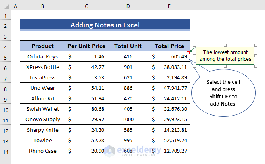Click the note's top-right resize handle
Viewport: 265px width, 164px height.
(x=256, y=45)
